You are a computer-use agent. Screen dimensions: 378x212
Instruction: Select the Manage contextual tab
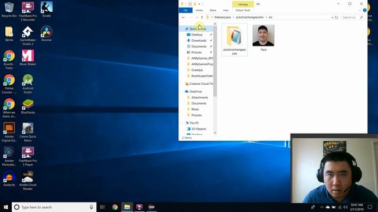click(243, 4)
